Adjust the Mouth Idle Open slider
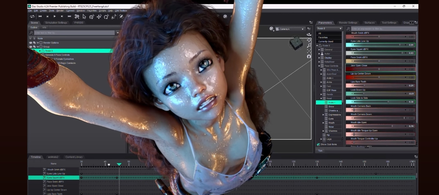Image resolution: width=439 pixels, height=195 pixels. pos(380,126)
